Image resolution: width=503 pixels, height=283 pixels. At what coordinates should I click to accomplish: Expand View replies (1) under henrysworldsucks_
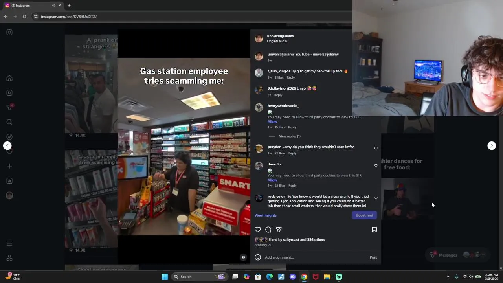[x=290, y=136]
